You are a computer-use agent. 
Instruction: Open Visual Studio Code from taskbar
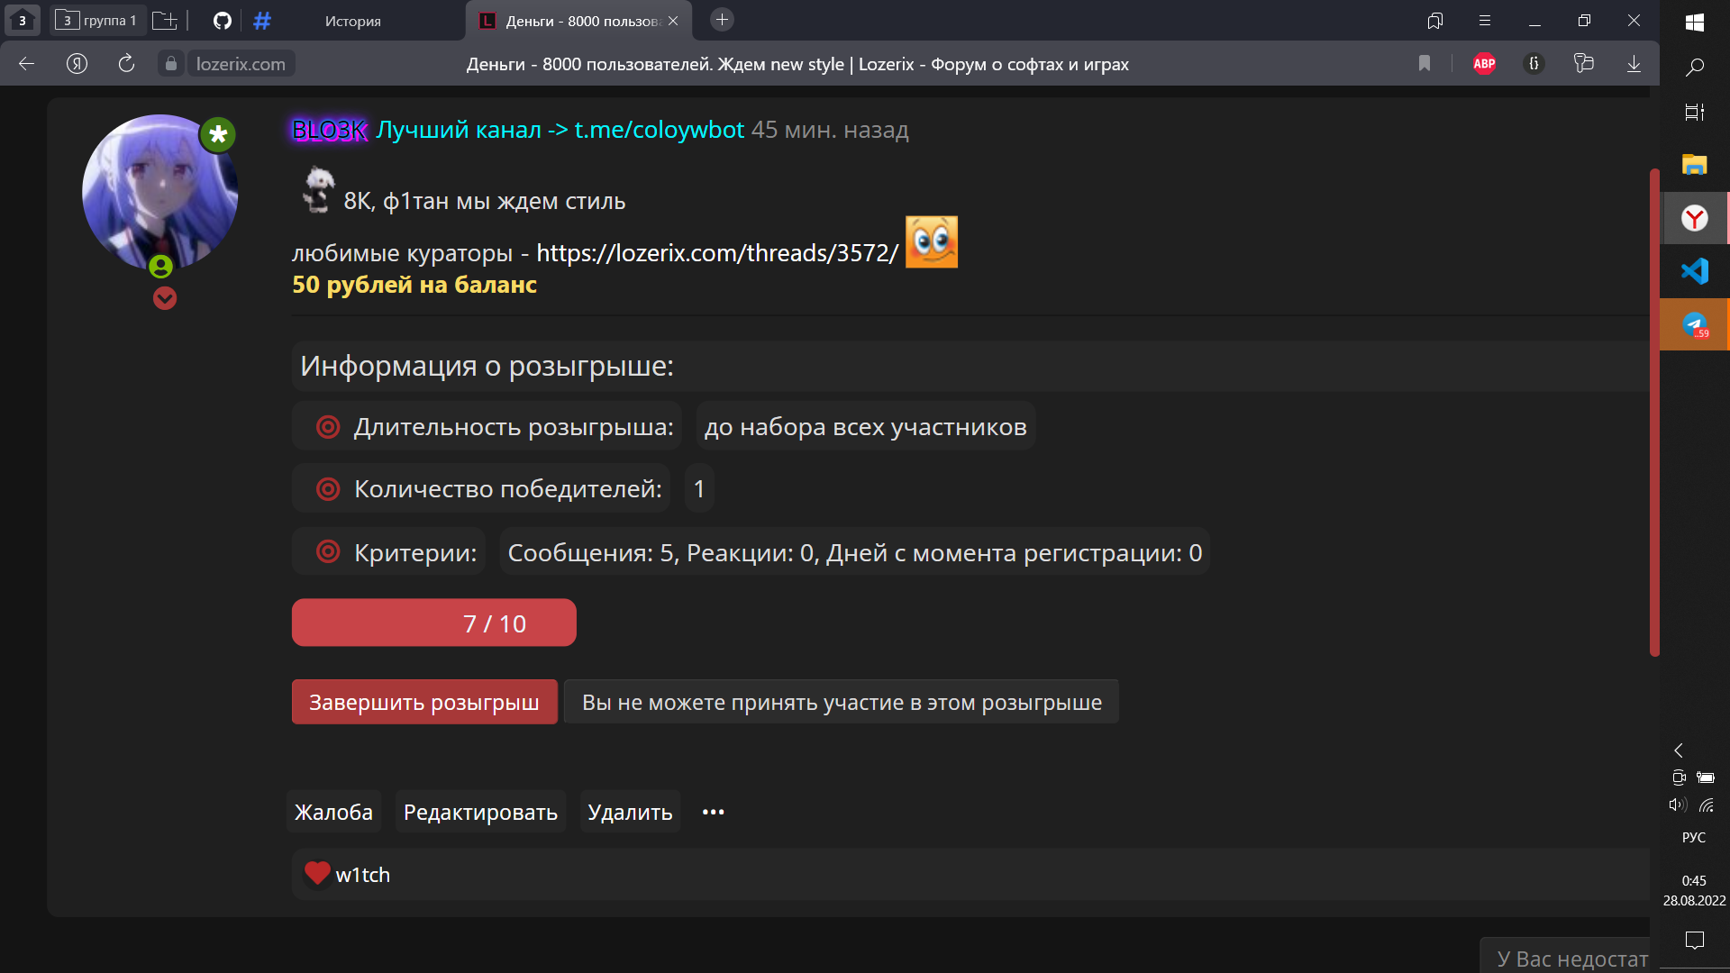[1695, 270]
